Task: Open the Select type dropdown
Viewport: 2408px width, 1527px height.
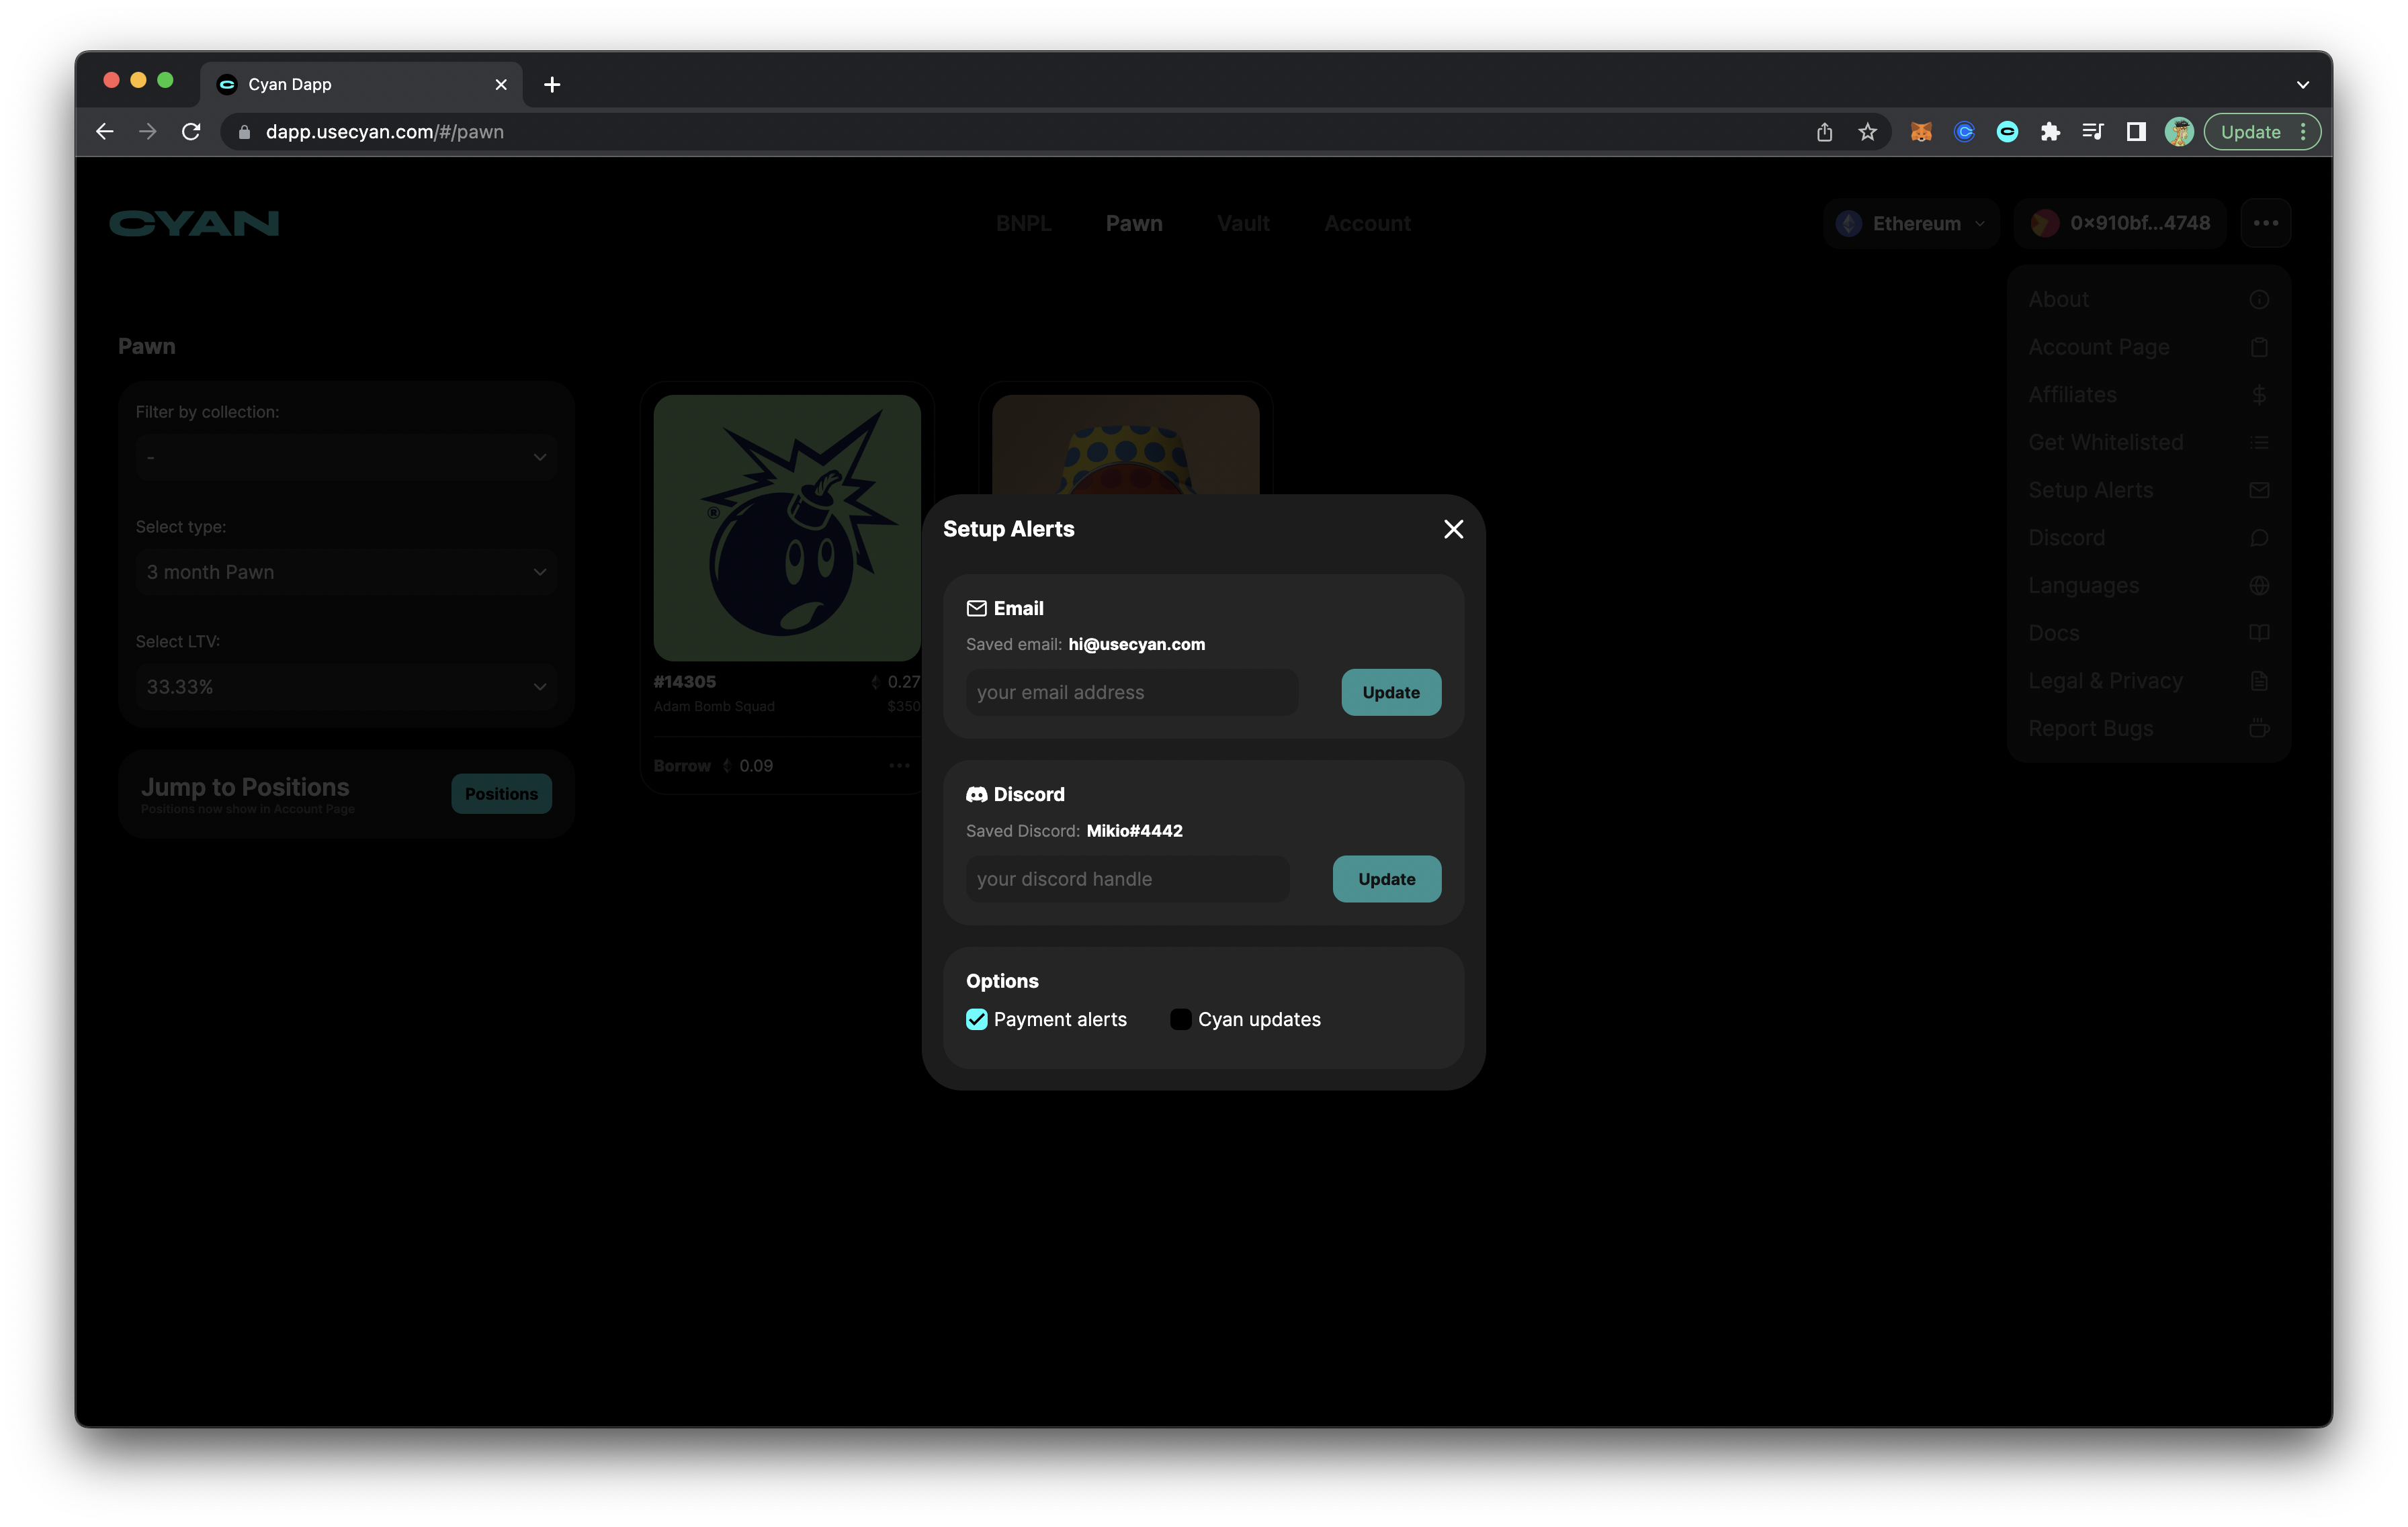Action: click(346, 573)
